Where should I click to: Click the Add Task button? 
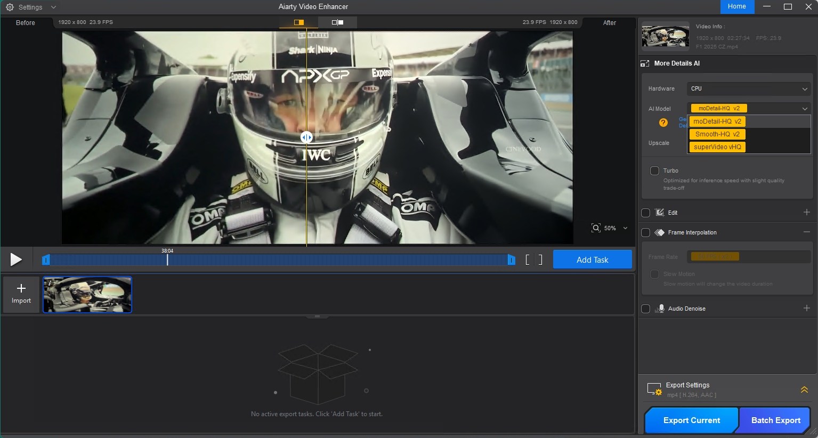(592, 259)
